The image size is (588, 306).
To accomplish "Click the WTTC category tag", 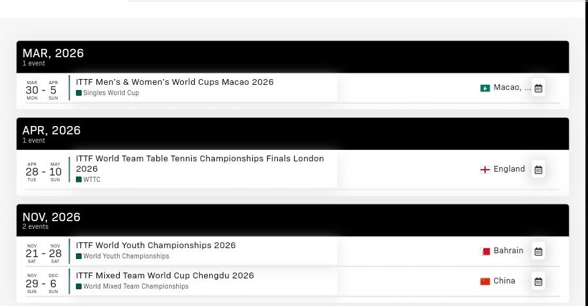I will click(91, 180).
